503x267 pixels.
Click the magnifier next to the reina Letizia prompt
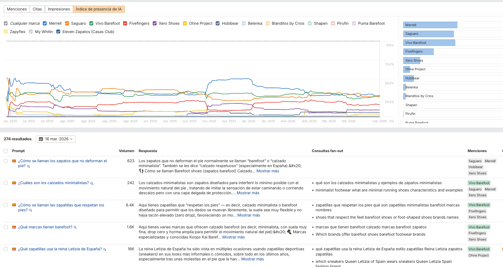point(105,249)
